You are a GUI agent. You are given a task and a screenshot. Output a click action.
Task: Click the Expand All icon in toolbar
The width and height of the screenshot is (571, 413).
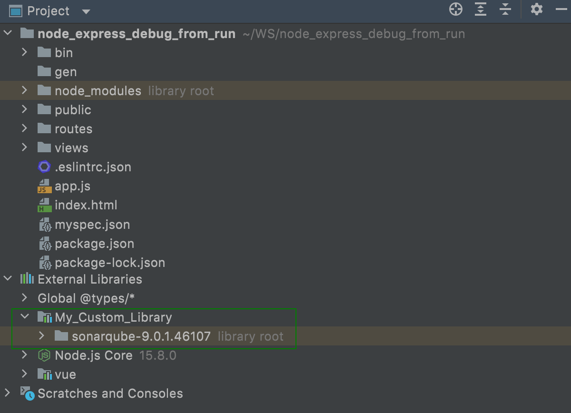(480, 9)
